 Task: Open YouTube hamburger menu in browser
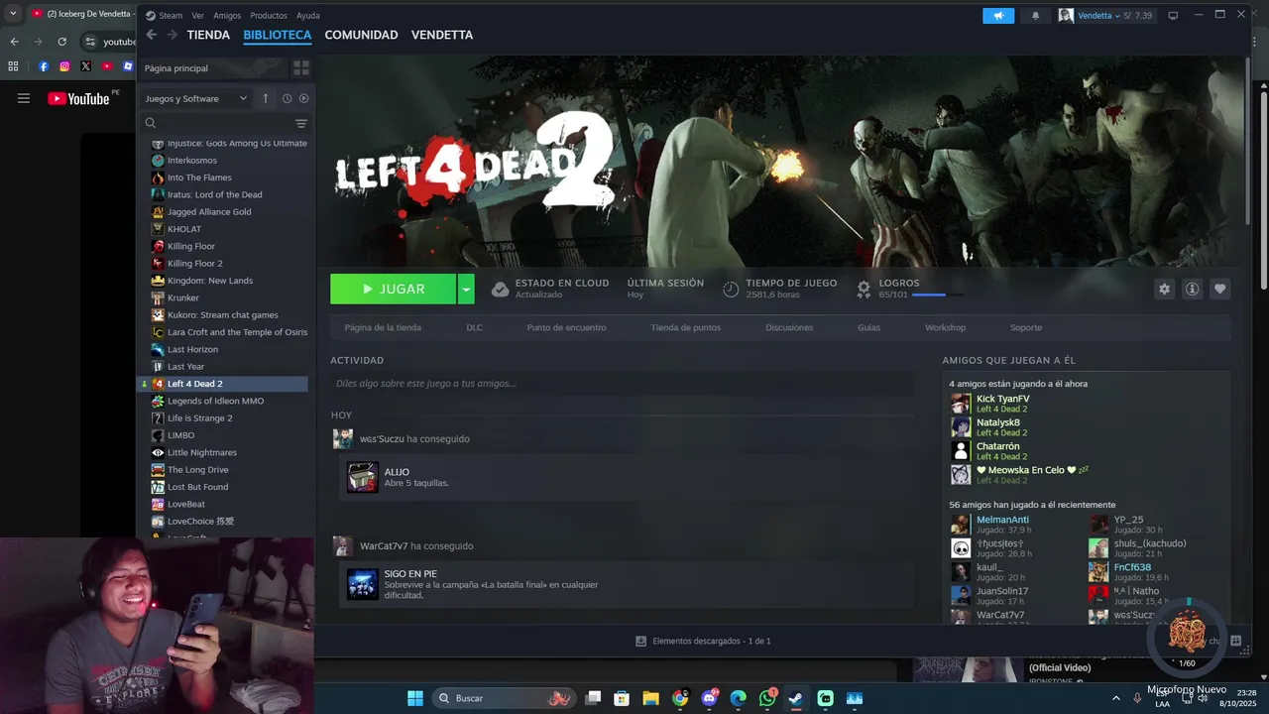[24, 98]
